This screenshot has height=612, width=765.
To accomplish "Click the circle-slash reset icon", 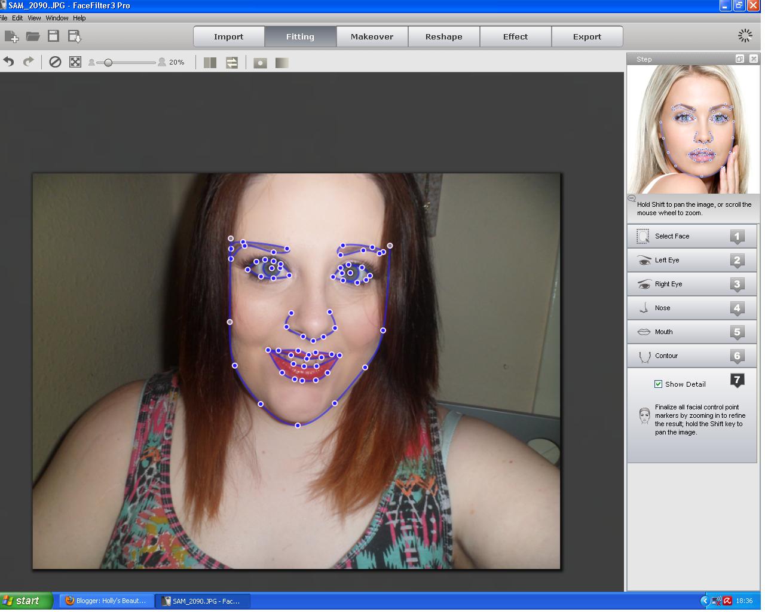I will tap(55, 62).
